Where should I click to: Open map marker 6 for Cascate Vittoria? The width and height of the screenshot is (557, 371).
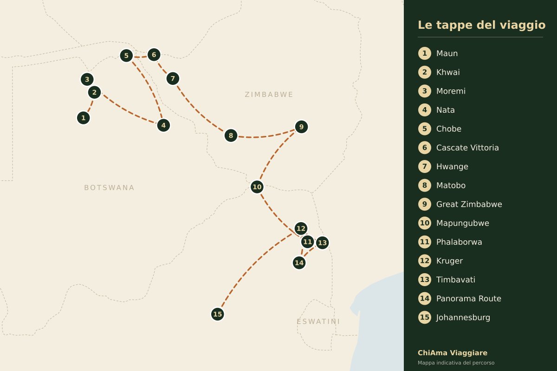(154, 55)
